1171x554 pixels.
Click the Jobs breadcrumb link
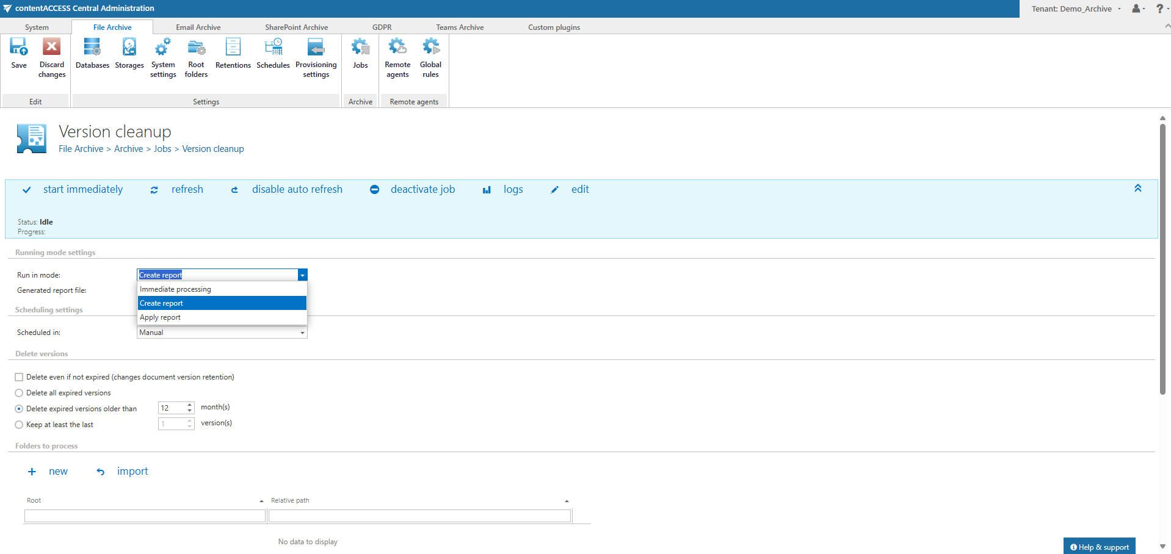[162, 149]
